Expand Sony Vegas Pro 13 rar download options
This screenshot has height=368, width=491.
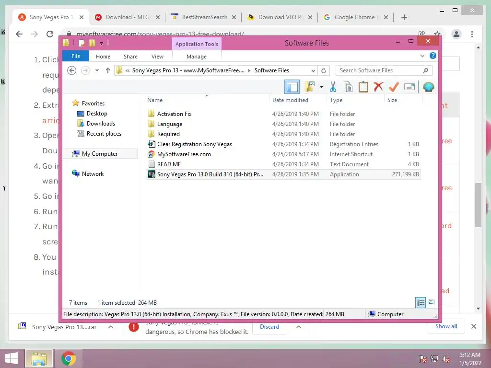[x=111, y=327]
